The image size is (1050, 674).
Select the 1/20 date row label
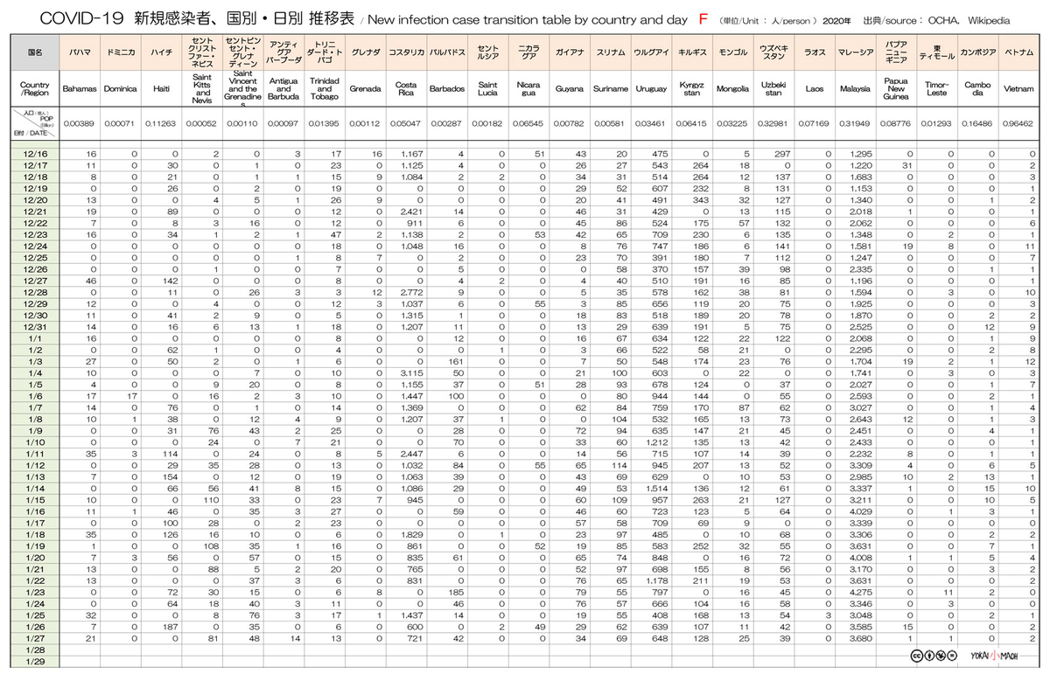[36, 557]
